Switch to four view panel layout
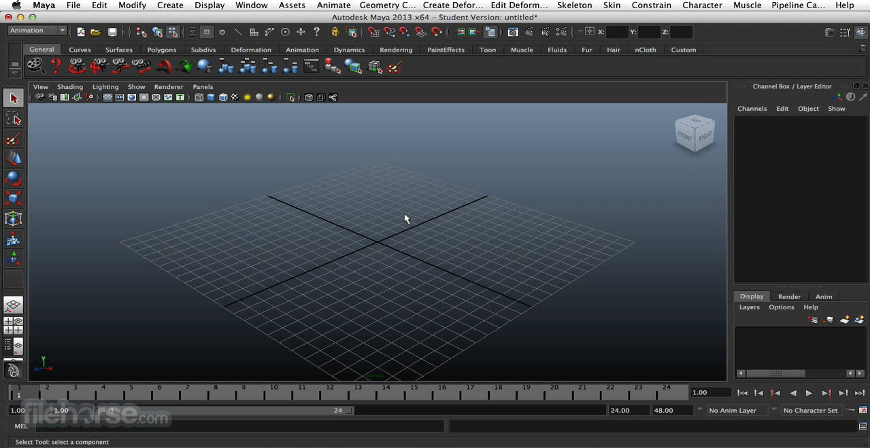The image size is (870, 448). pyautogui.click(x=13, y=326)
